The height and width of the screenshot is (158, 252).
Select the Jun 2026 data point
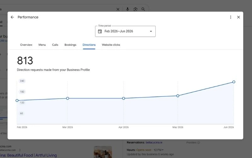click(234, 82)
